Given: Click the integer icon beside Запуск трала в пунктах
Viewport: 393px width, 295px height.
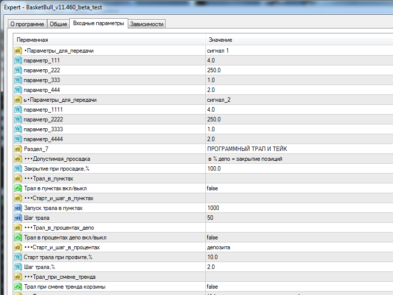Looking at the screenshot, I should pos(18,208).
